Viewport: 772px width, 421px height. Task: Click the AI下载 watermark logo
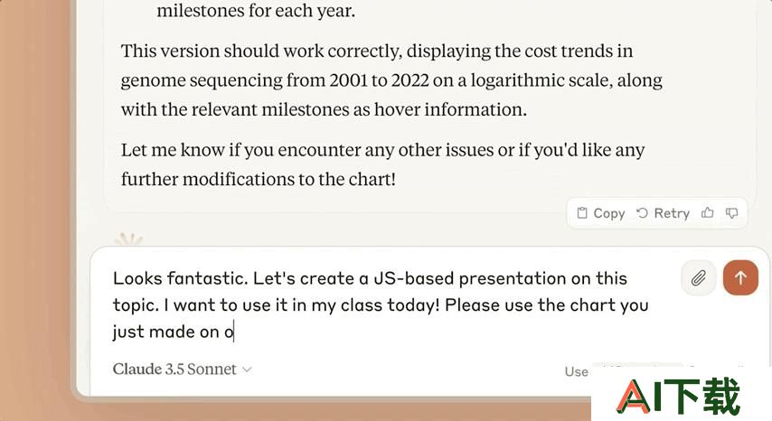click(x=678, y=397)
